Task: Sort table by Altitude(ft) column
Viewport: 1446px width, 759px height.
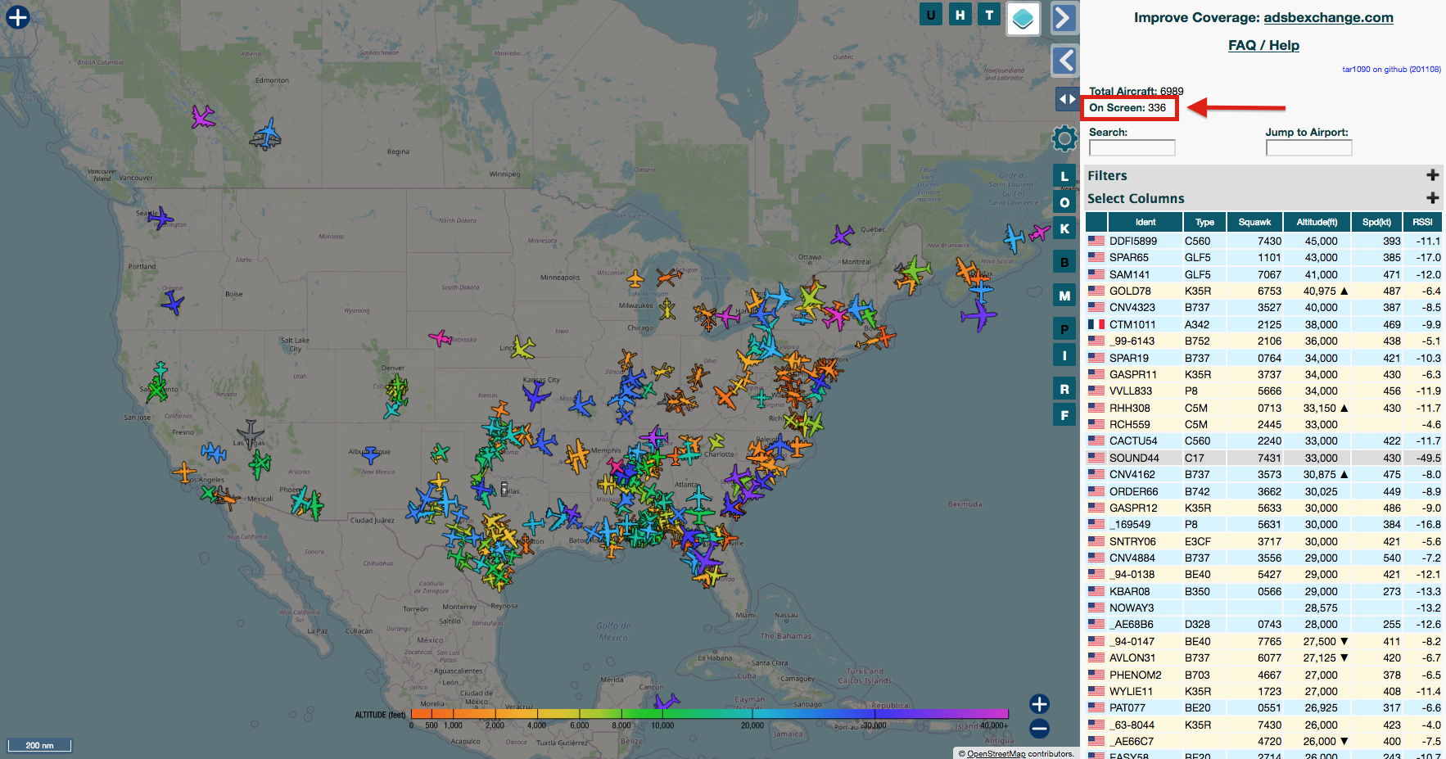Action: (1317, 222)
